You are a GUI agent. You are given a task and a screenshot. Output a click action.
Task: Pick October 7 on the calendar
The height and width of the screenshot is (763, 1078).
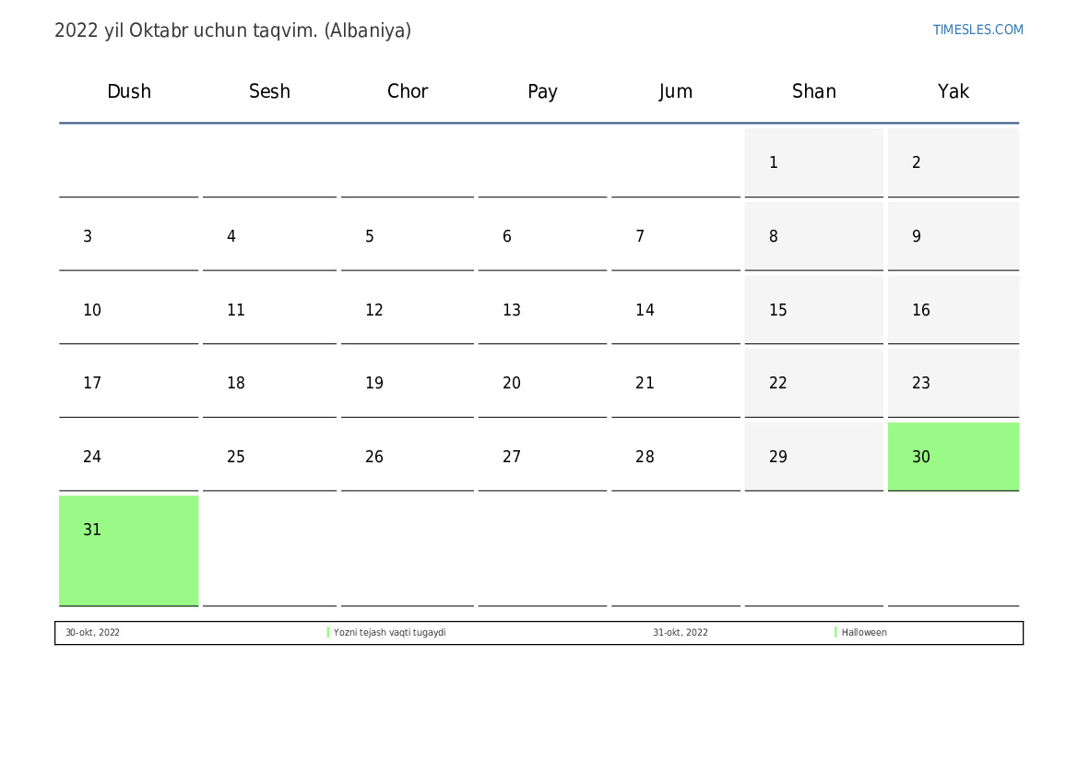pyautogui.click(x=675, y=236)
